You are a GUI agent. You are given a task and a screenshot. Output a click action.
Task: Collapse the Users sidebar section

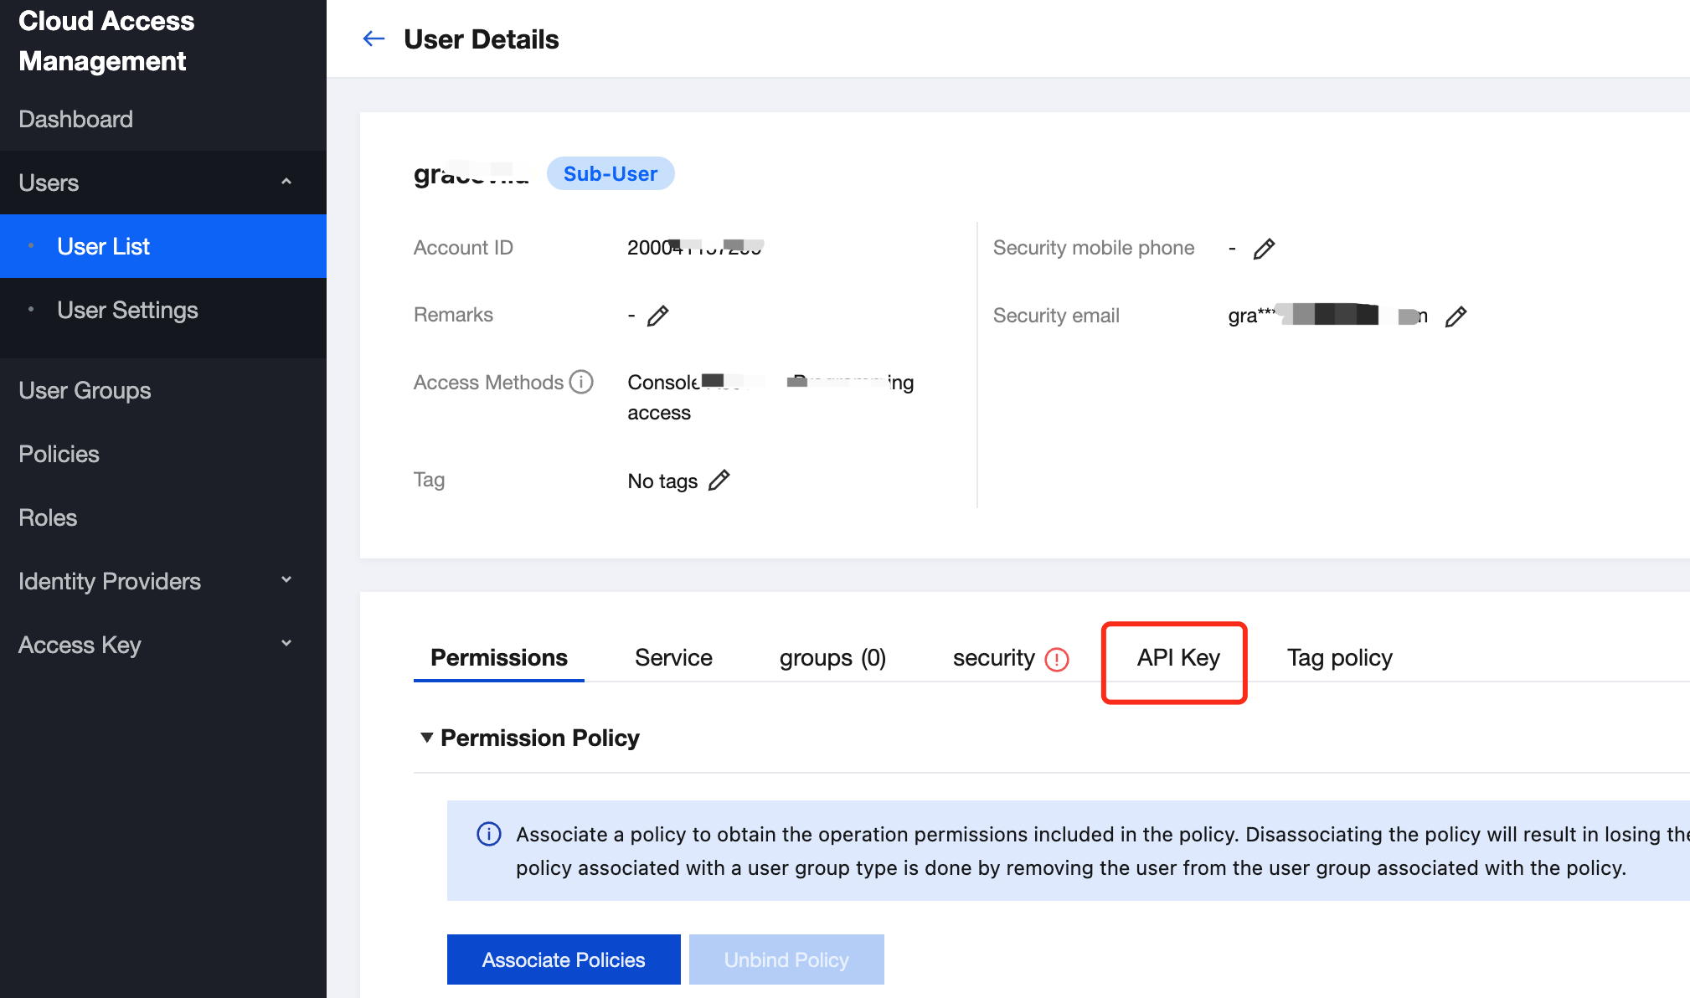pos(286,182)
